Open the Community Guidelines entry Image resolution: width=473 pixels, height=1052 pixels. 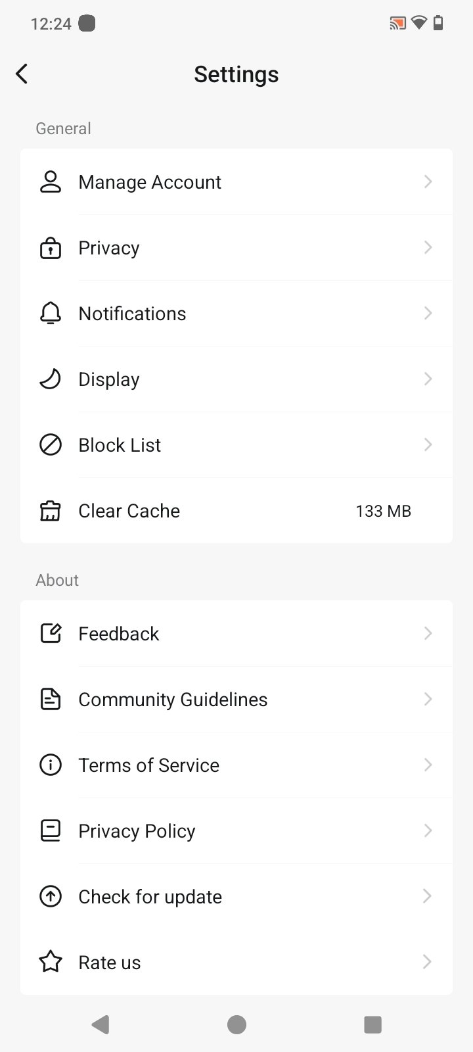pos(173,700)
